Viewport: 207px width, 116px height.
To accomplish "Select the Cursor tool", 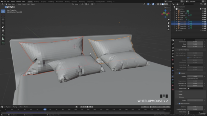I will [x=3, y=15].
